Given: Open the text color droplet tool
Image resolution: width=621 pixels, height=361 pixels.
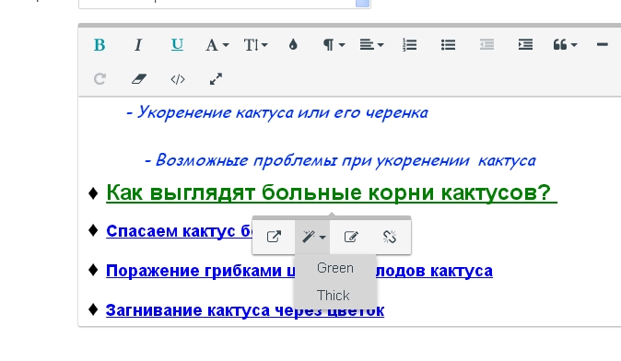Looking at the screenshot, I should pyautogui.click(x=293, y=45).
